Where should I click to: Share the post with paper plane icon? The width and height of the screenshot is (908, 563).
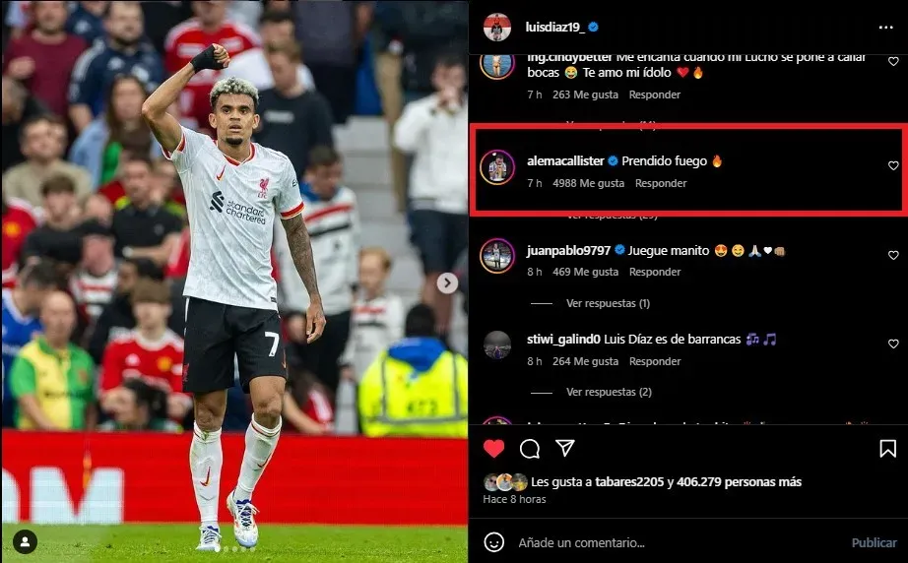565,448
